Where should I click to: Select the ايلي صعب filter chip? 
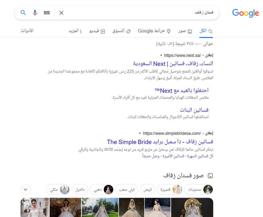click(127, 190)
